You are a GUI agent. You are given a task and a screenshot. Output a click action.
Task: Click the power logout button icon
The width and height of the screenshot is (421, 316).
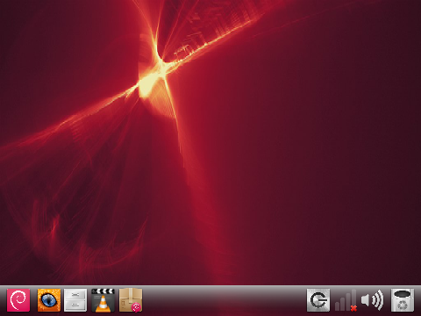(x=318, y=300)
